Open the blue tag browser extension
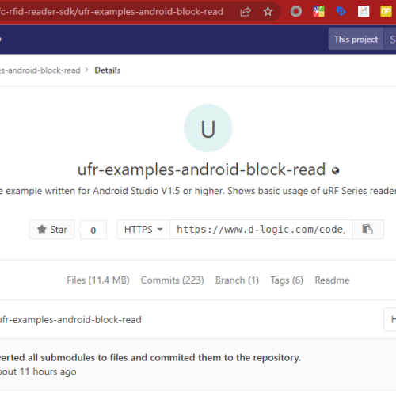The width and height of the screenshot is (396, 396). (341, 12)
